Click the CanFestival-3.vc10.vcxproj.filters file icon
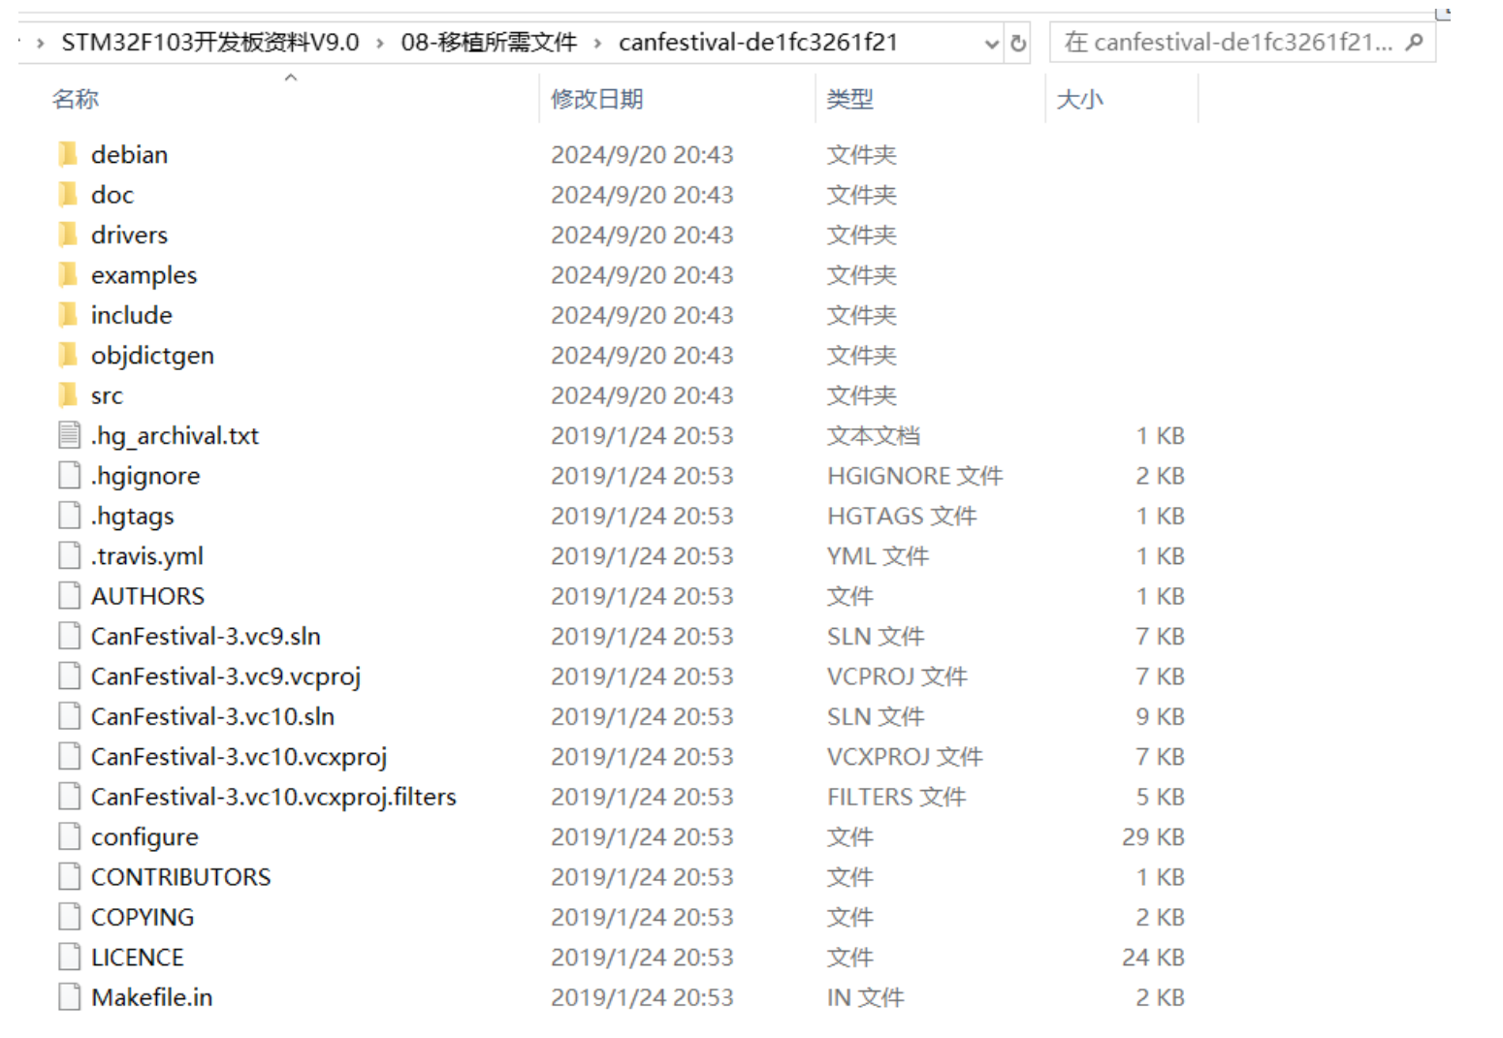 tap(69, 797)
